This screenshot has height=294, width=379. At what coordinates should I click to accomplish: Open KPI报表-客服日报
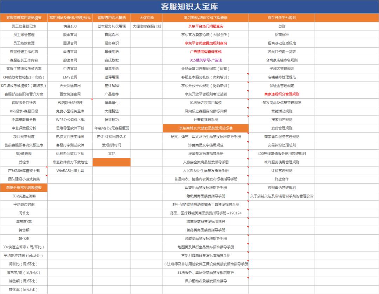coord(24,111)
